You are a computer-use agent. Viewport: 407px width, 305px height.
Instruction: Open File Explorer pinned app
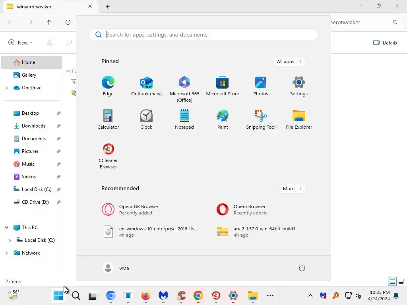click(x=299, y=119)
